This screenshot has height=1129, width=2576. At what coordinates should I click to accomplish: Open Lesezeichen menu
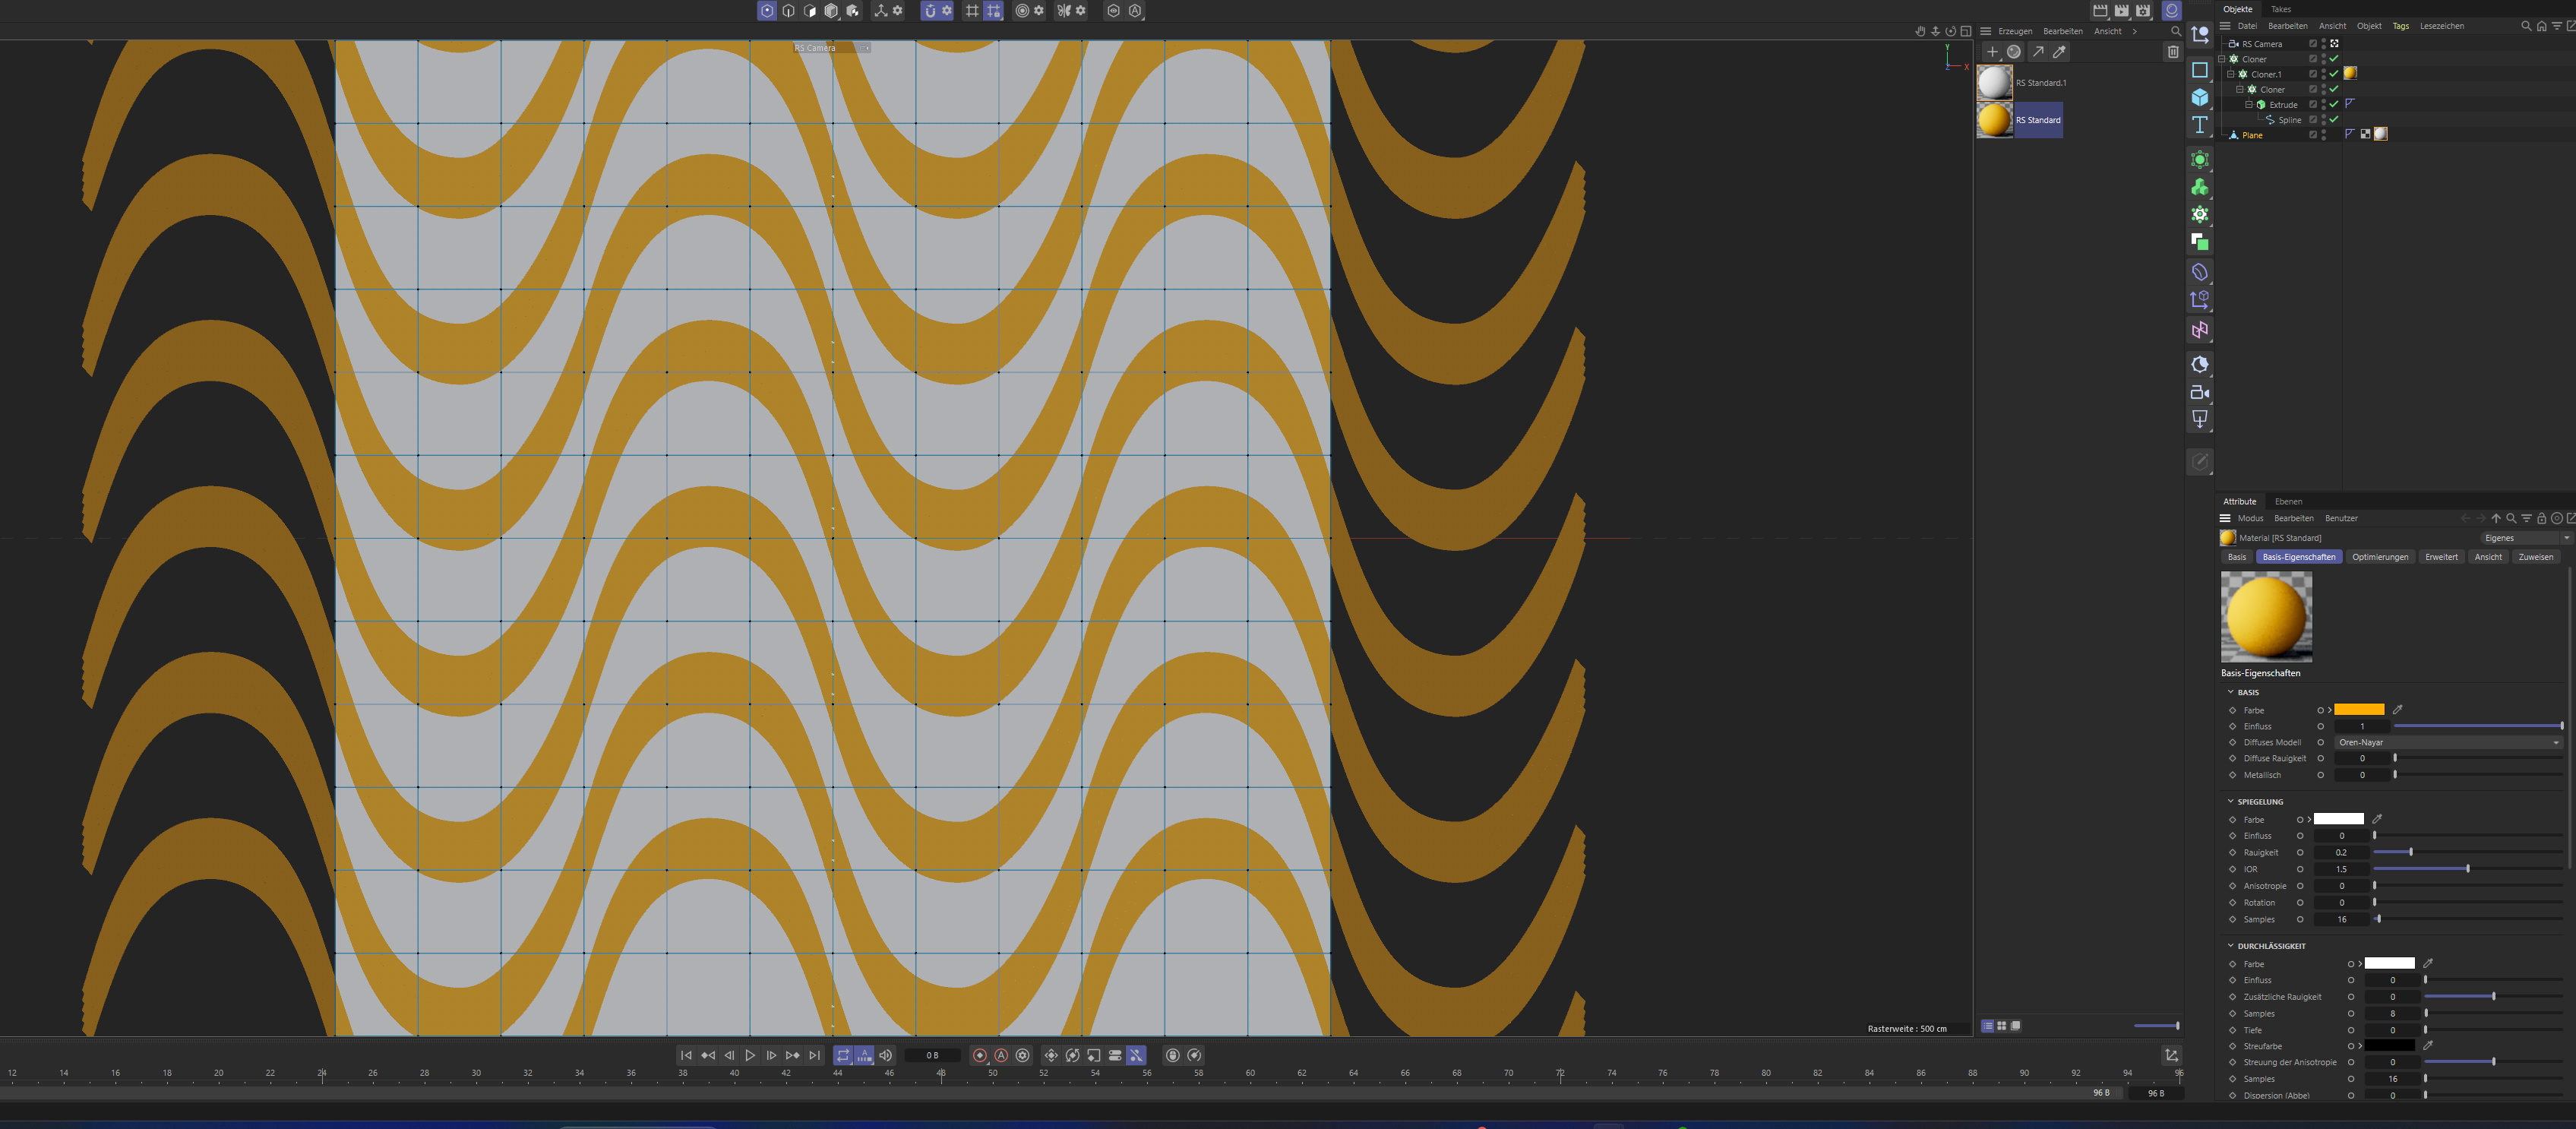tap(2441, 26)
